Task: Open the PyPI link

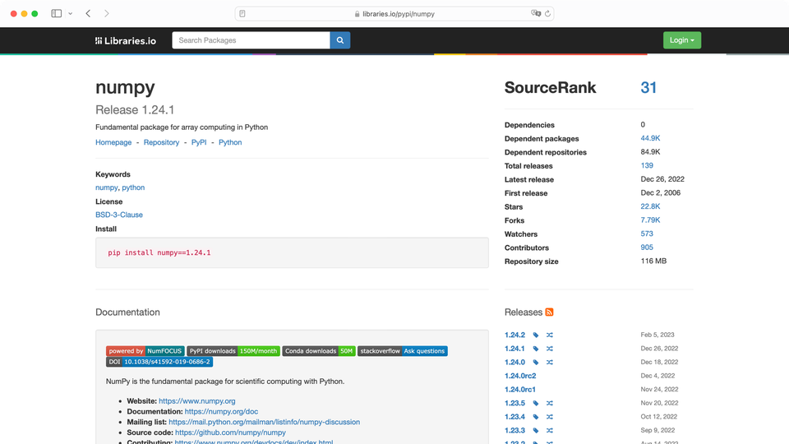Action: point(199,142)
